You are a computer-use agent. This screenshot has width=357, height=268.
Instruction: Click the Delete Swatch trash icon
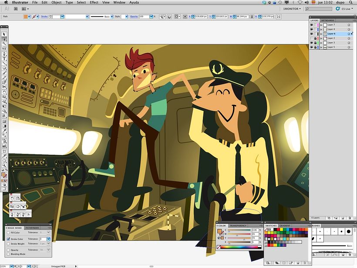[303, 262]
